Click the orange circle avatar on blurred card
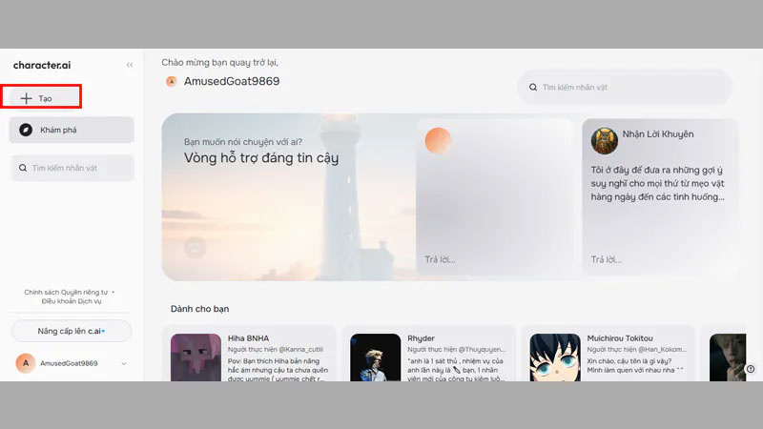Viewport: 763px width, 429px height. (x=438, y=140)
